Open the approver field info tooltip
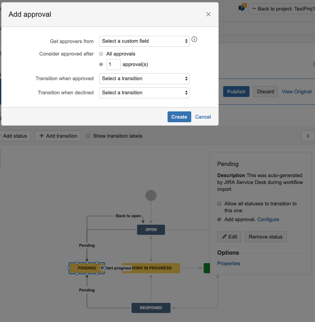315x322 pixels. (x=194, y=39)
